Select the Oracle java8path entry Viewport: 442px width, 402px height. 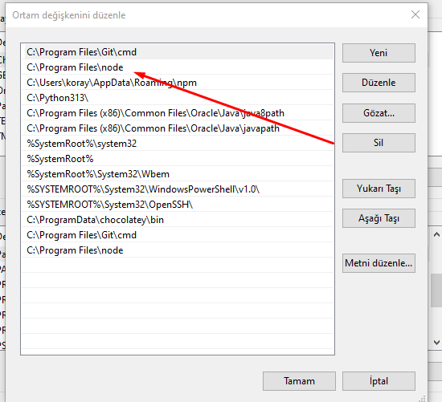coord(178,113)
